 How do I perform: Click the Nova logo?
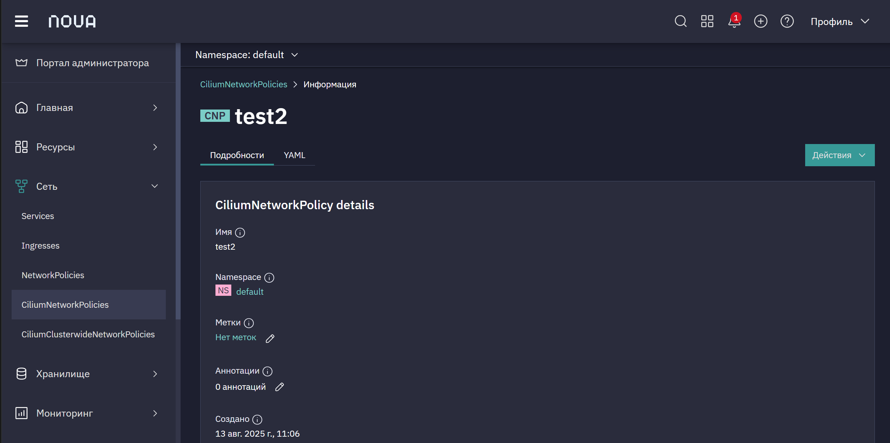click(72, 21)
